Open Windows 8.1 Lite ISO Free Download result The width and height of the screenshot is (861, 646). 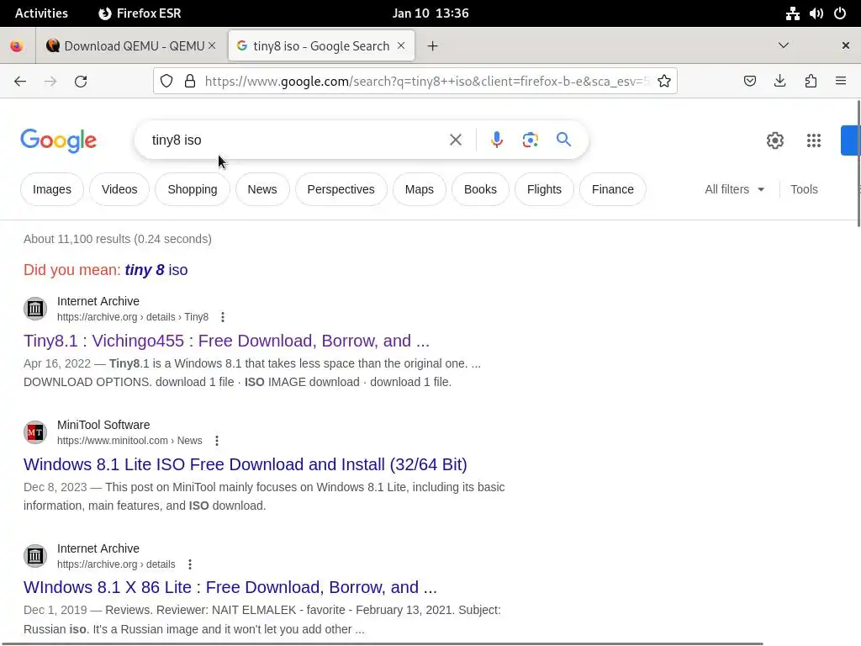(x=245, y=464)
